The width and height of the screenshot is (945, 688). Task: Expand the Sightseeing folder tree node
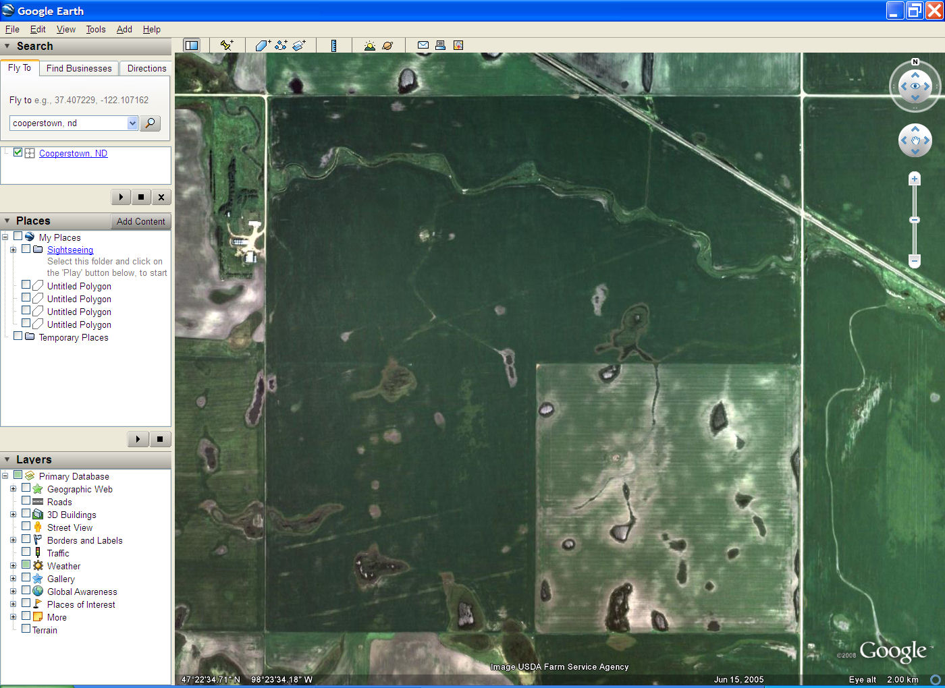[x=13, y=250]
